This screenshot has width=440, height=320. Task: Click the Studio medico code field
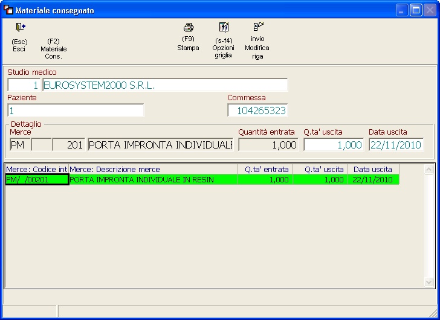pyautogui.click(x=24, y=85)
